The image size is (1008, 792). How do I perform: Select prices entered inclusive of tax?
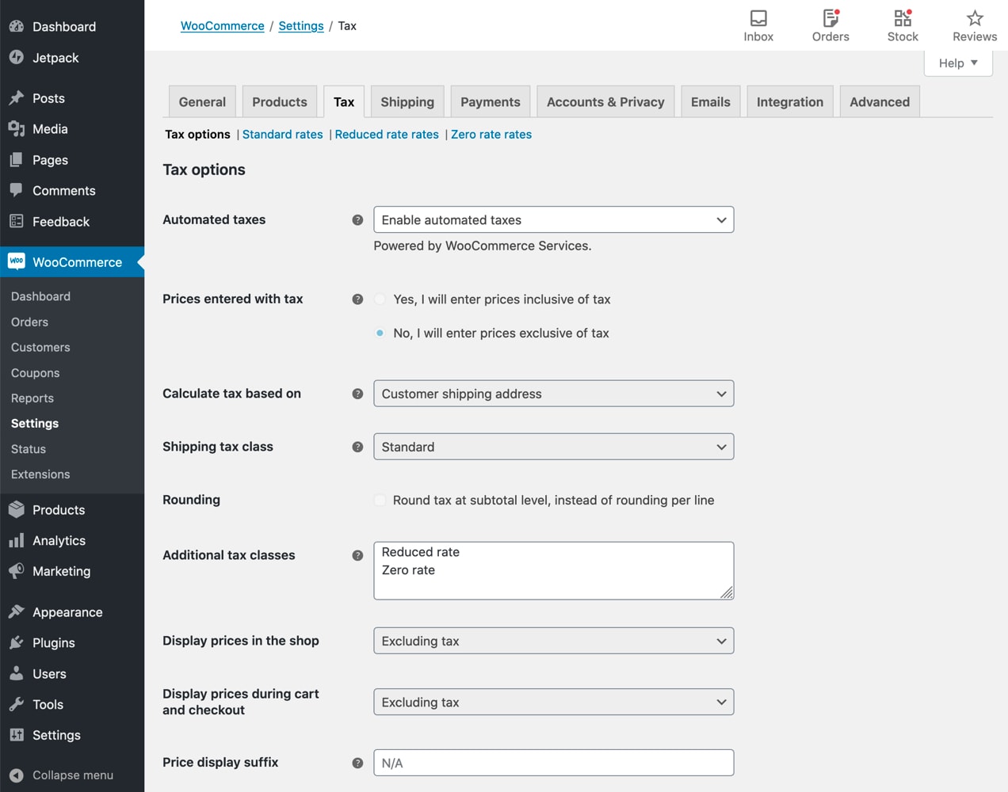click(x=380, y=299)
